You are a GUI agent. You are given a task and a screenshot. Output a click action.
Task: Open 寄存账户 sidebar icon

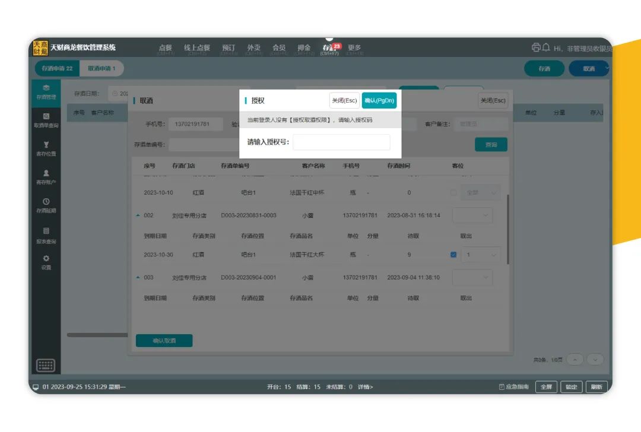46,177
